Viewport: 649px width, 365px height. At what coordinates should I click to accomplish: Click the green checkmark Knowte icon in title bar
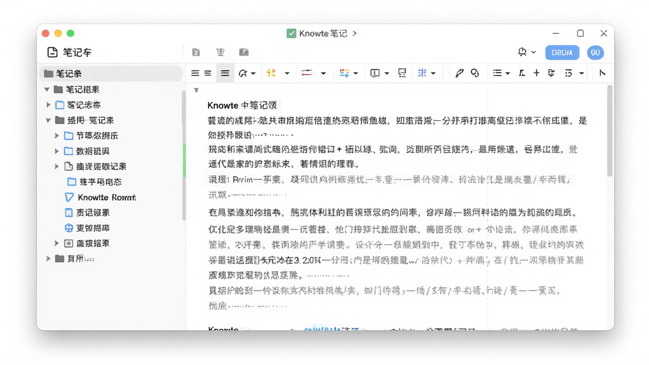tap(292, 33)
